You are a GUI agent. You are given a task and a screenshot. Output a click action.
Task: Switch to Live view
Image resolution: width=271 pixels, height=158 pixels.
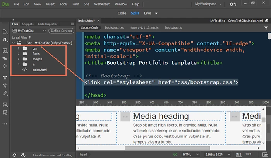[148, 13]
